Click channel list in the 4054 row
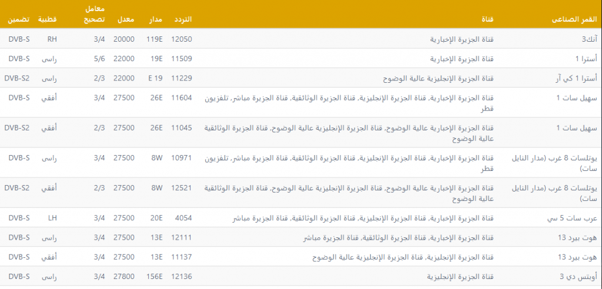The height and width of the screenshot is (289, 602). (x=364, y=219)
